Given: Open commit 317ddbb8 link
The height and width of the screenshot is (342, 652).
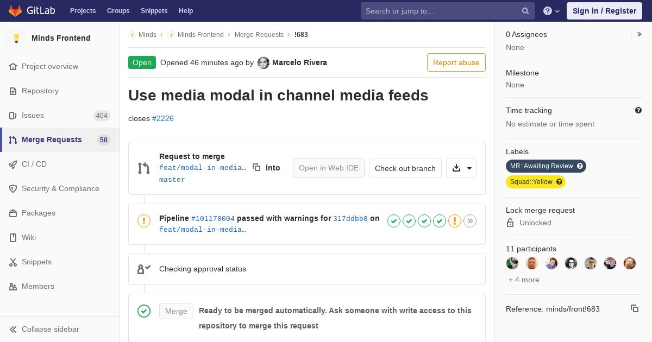Looking at the screenshot, I should [x=350, y=219].
